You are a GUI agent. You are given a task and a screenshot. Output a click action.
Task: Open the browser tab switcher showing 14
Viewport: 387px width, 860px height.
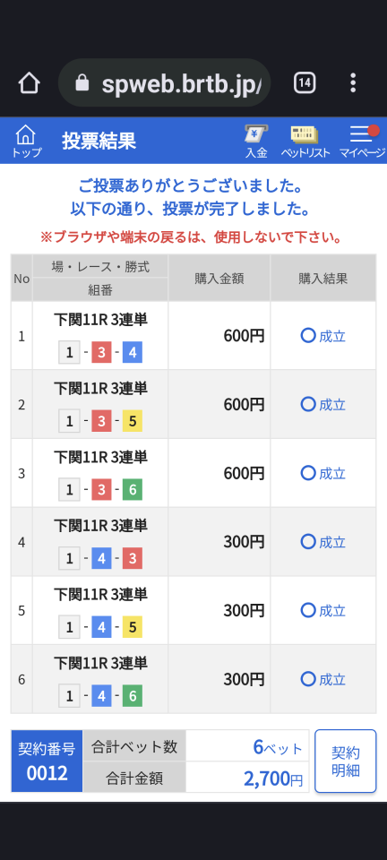(x=305, y=82)
